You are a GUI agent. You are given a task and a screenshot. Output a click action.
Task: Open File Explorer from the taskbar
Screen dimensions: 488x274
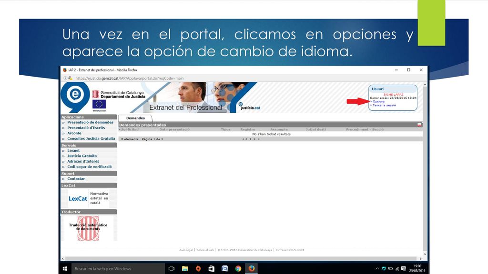point(185,269)
